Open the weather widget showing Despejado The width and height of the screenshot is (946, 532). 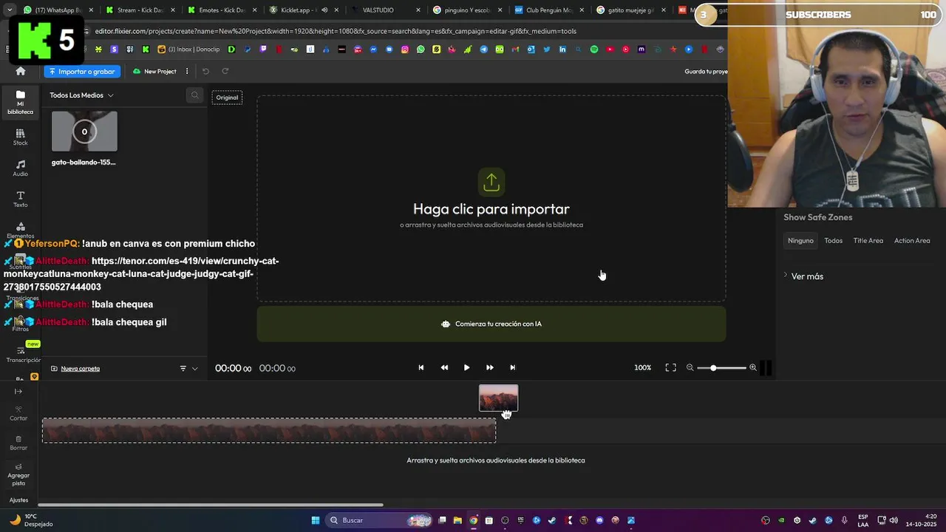click(x=31, y=520)
